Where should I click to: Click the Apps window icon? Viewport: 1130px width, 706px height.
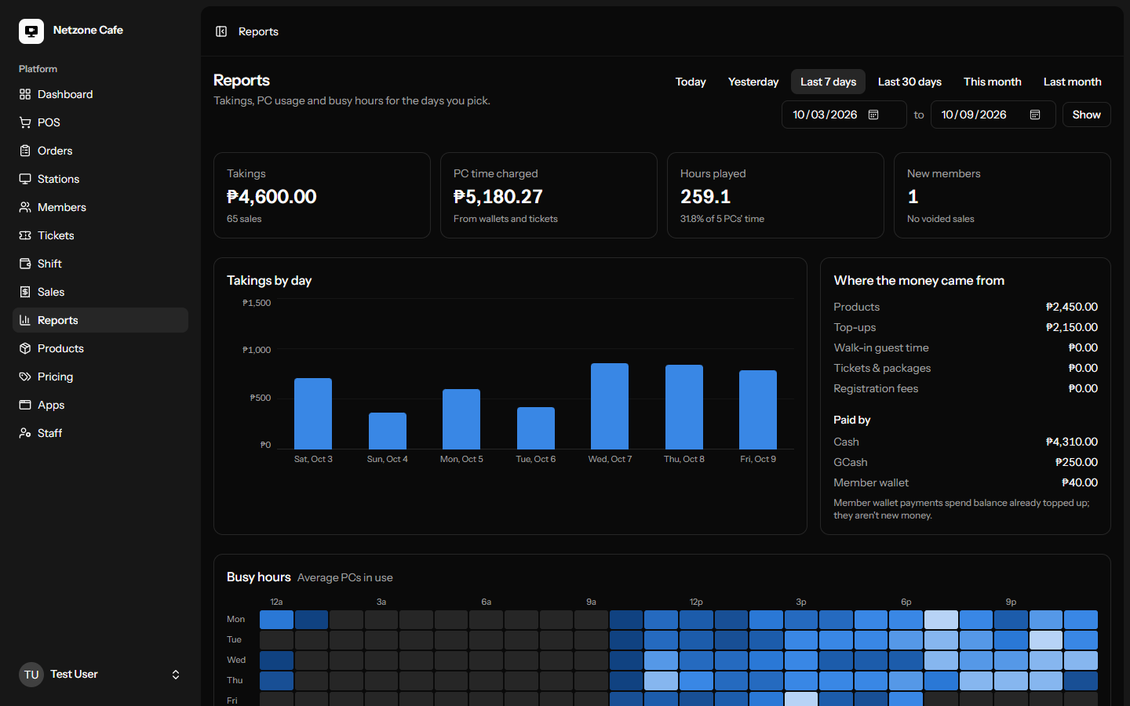point(25,405)
